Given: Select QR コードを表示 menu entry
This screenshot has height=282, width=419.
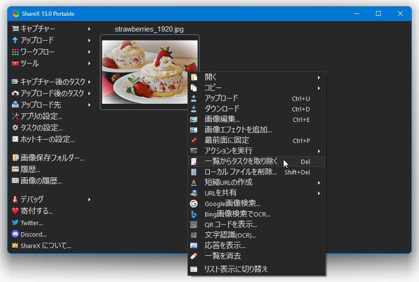Looking at the screenshot, I should (256, 225).
